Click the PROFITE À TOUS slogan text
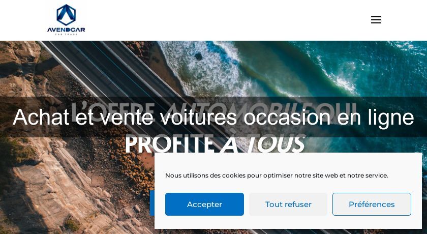This screenshot has height=234, width=427. point(215,143)
